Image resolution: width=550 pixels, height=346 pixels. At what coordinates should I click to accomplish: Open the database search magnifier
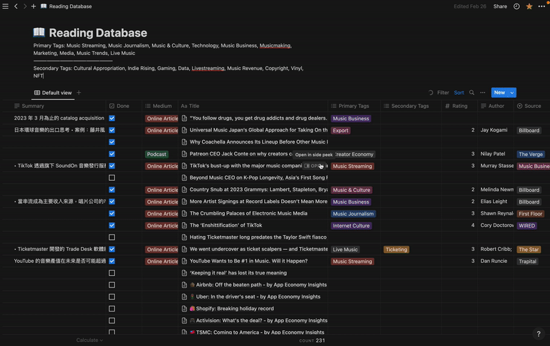point(472,93)
